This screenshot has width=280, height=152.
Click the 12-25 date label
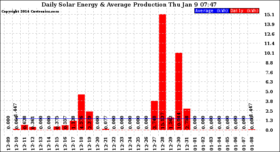[138, 144]
